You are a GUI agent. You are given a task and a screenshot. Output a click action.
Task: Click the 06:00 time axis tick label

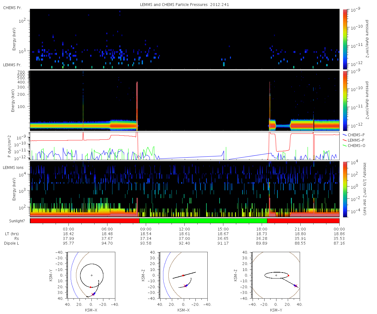107,229
